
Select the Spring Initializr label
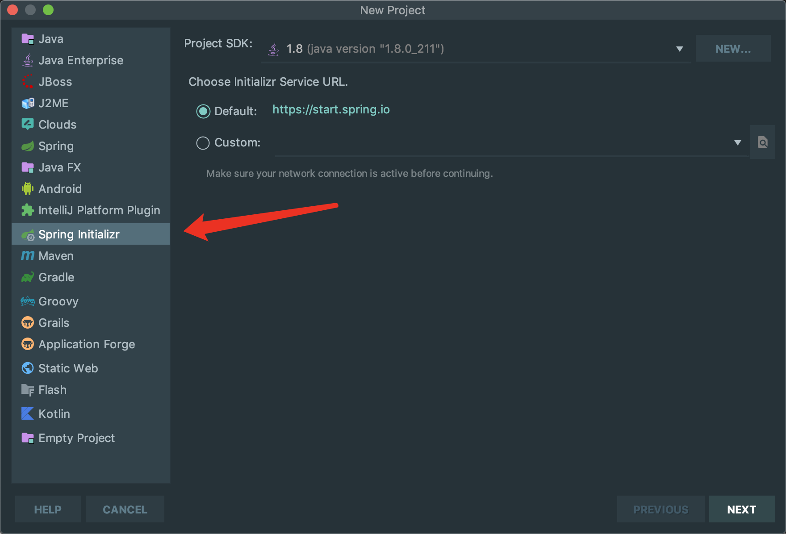tap(79, 234)
